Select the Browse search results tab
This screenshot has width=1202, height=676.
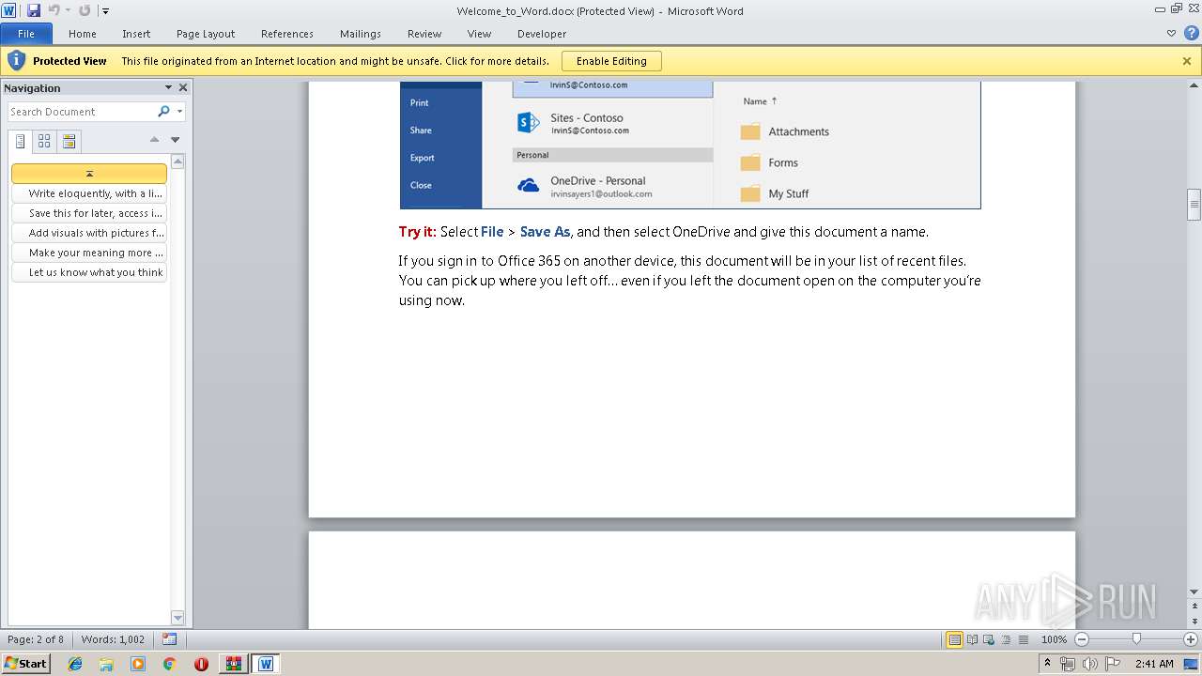[69, 142]
